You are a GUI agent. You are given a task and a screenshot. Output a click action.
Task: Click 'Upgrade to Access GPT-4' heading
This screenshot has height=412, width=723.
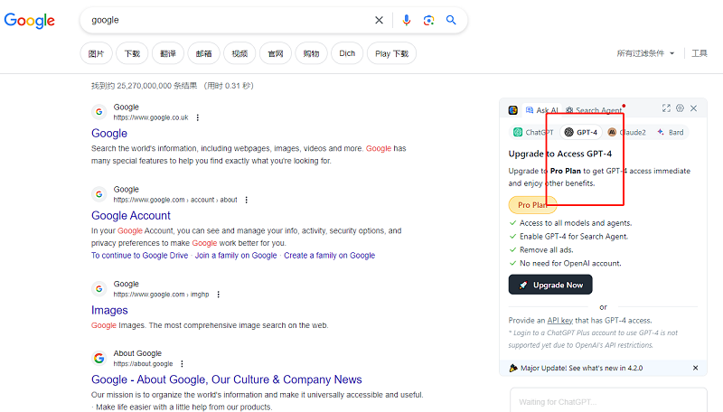pyautogui.click(x=560, y=154)
